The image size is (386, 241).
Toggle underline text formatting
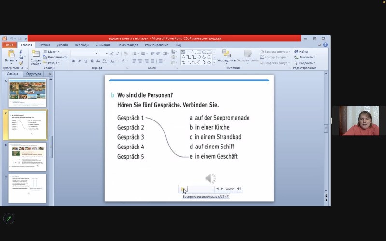click(86, 61)
